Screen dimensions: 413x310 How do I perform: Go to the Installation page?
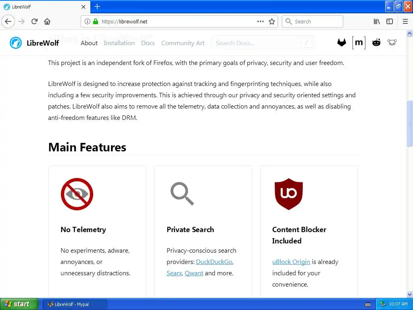pos(119,43)
